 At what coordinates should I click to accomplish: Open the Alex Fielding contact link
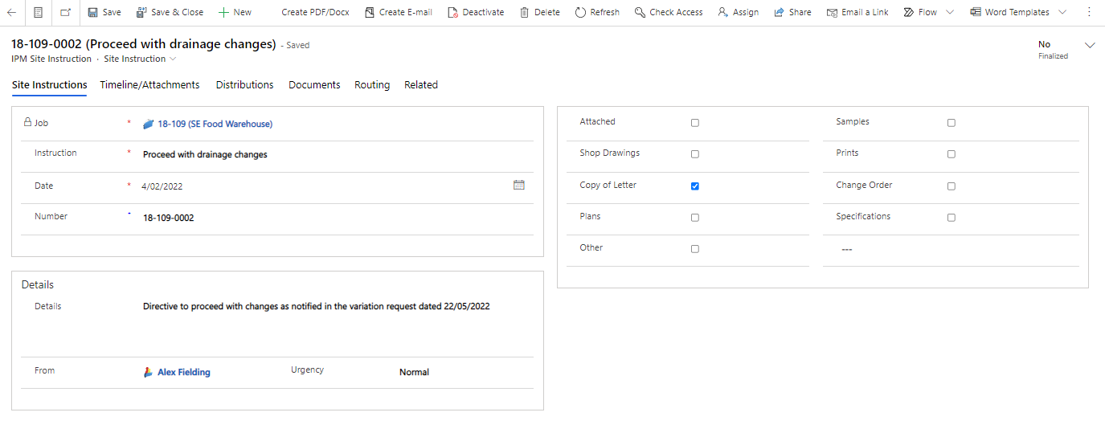[183, 373]
